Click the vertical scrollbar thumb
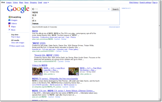This screenshot has width=162, height=102. (x=159, y=26)
